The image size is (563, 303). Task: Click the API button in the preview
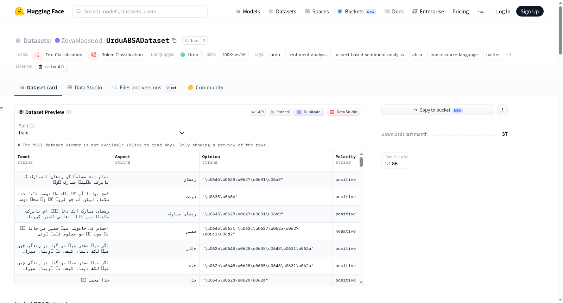pos(258,112)
